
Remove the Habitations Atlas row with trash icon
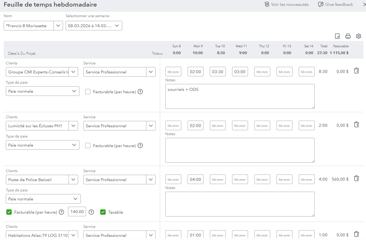[356, 234]
